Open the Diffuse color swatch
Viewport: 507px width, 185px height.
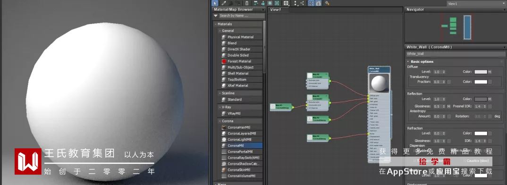tap(481, 72)
